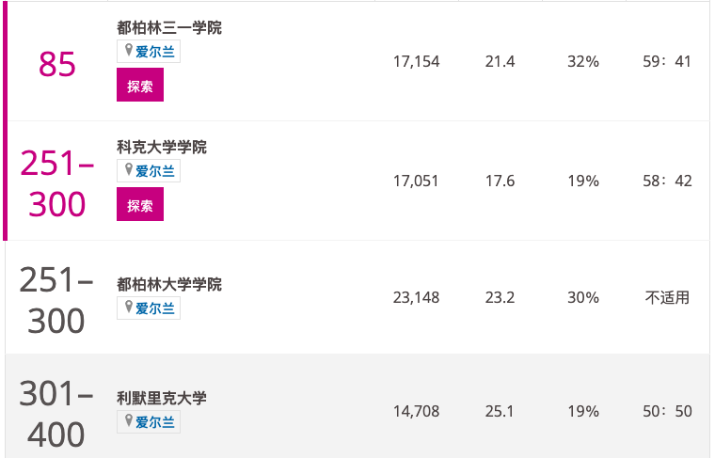The width and height of the screenshot is (715, 458).
Task: Click the 301–400 rank for 利默里克大学
Action: coord(56,414)
